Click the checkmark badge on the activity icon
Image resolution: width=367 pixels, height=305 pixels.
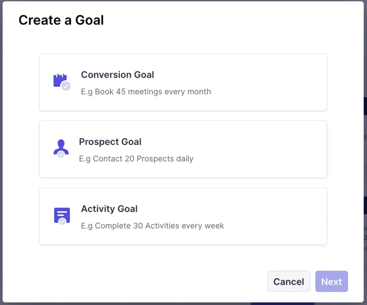[62, 221]
